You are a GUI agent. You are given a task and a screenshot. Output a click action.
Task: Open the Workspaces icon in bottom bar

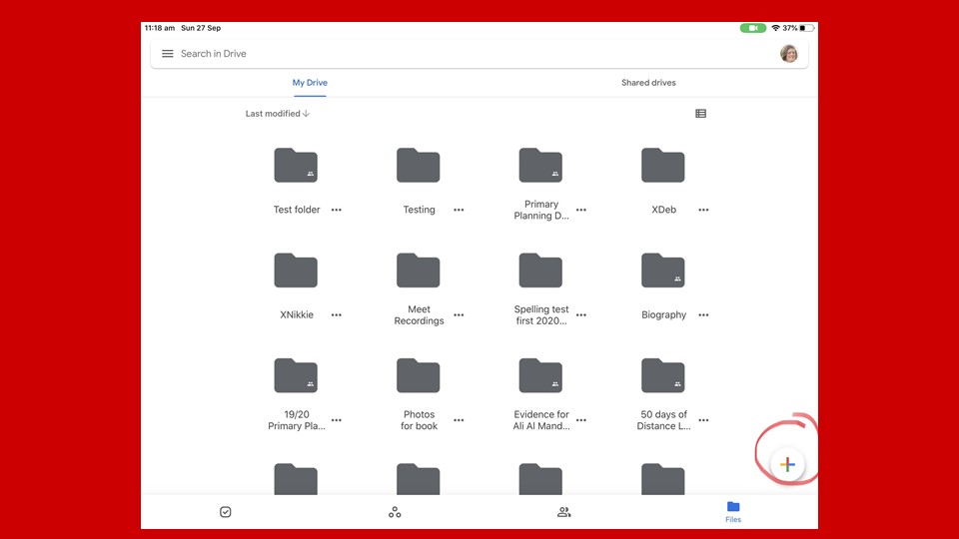coord(395,512)
